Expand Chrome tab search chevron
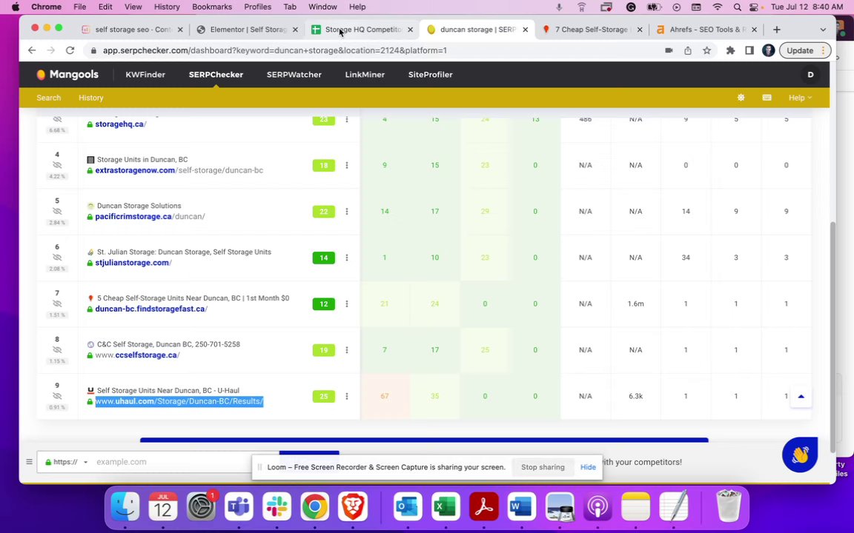Image resolution: width=854 pixels, height=533 pixels. coord(823,30)
